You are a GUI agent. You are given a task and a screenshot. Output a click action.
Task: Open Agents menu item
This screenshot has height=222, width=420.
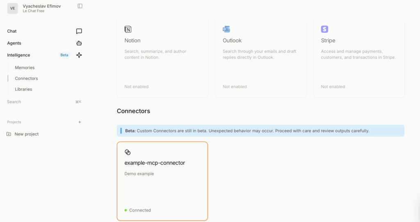[x=14, y=43]
